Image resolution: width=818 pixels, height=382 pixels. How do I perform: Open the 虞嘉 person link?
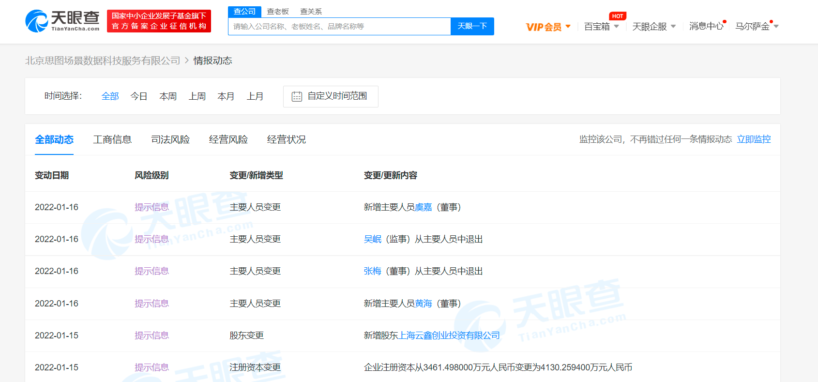click(x=424, y=207)
